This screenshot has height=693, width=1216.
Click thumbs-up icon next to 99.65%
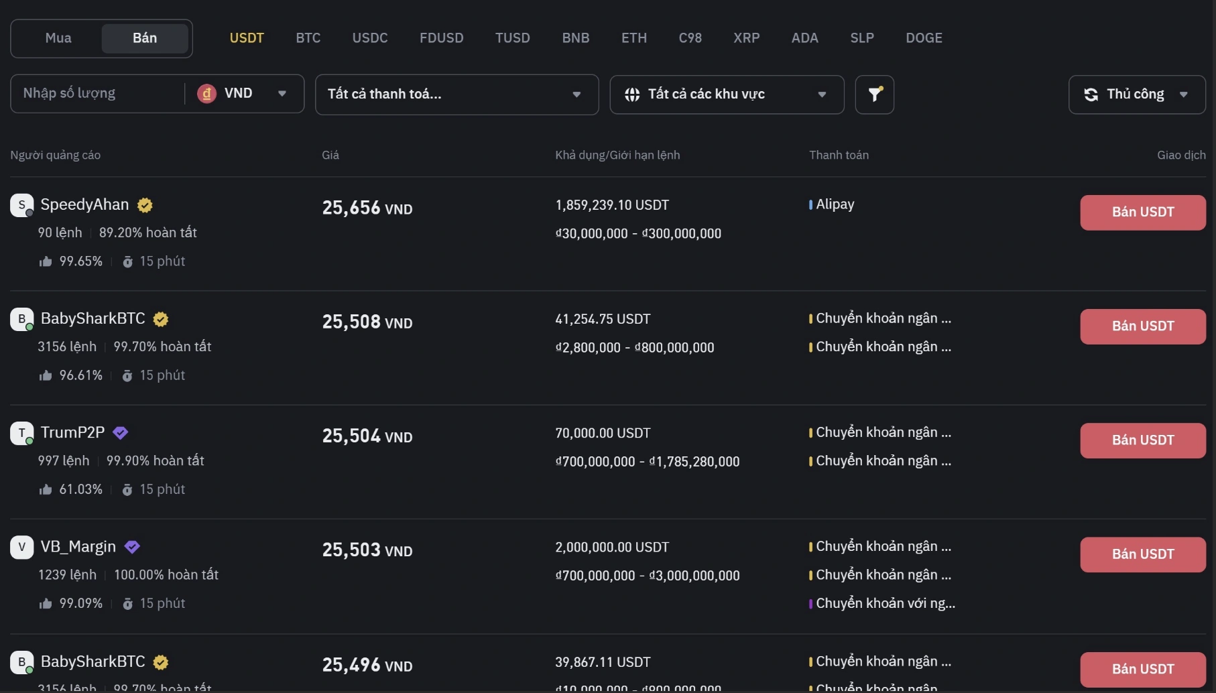point(46,261)
